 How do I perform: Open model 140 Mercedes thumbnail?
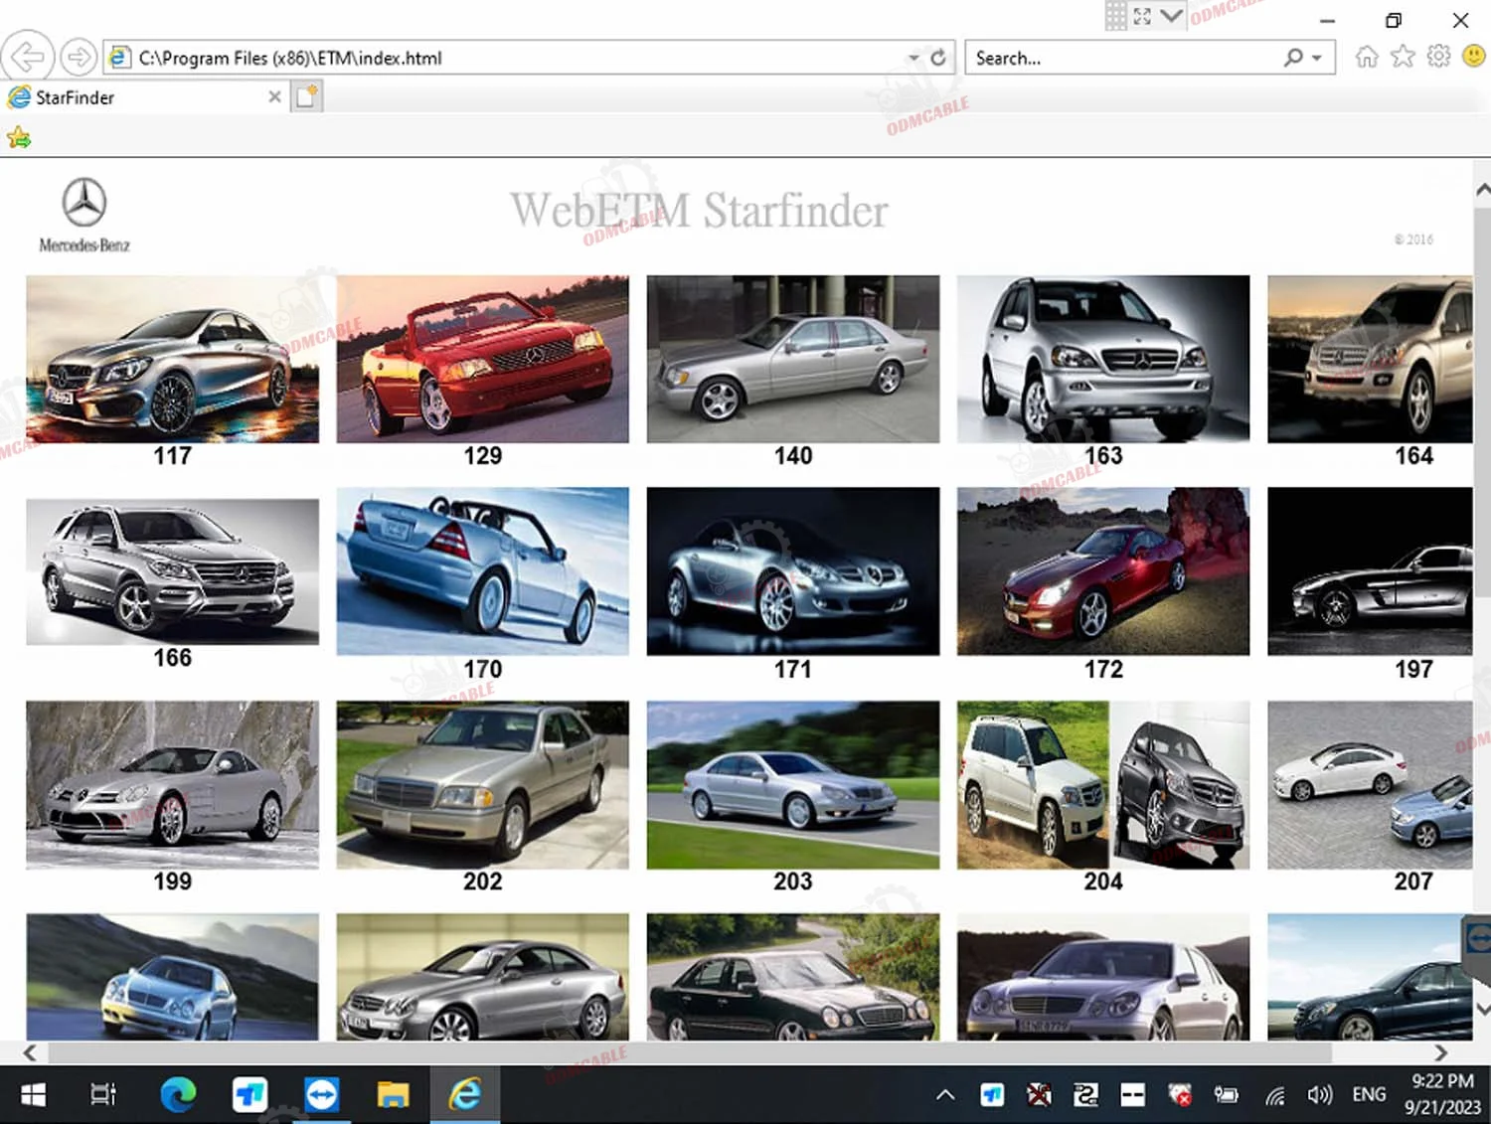click(x=791, y=359)
